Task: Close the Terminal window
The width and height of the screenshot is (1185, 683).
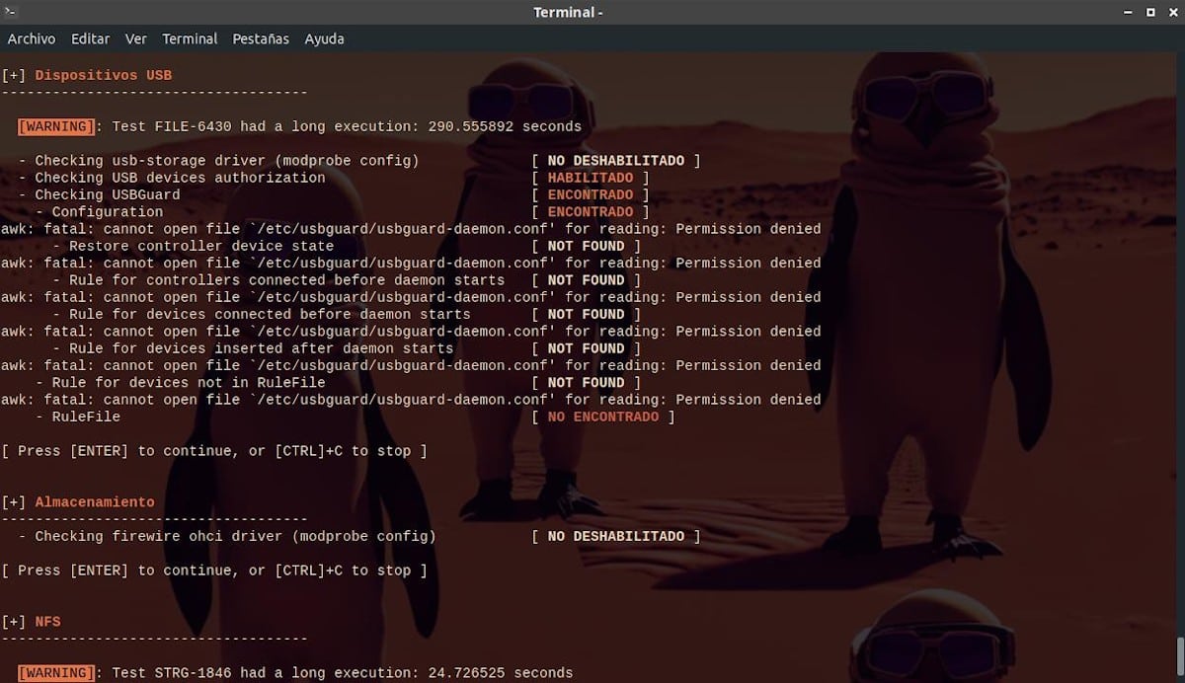Action: tap(1171, 12)
